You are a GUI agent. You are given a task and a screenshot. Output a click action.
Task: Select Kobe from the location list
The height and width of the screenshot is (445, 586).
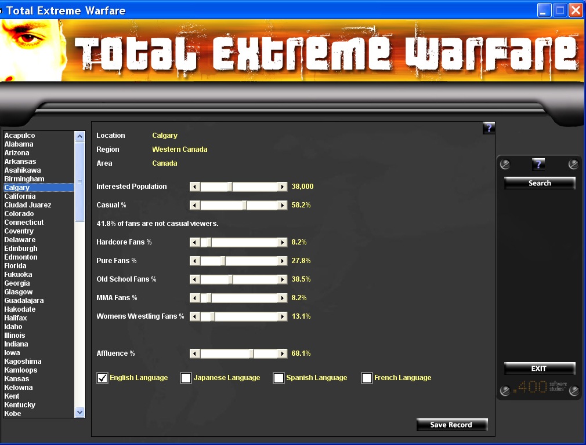[x=13, y=414]
